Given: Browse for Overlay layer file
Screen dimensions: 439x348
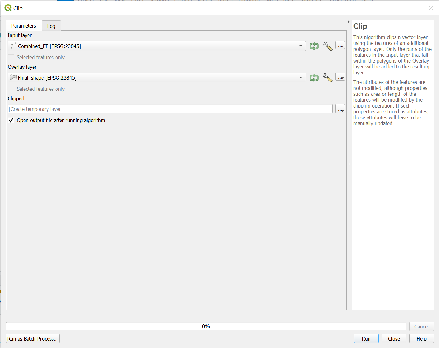Looking at the screenshot, I should [x=340, y=77].
